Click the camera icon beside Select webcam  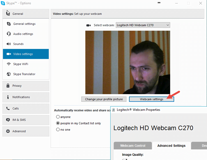click(88, 25)
